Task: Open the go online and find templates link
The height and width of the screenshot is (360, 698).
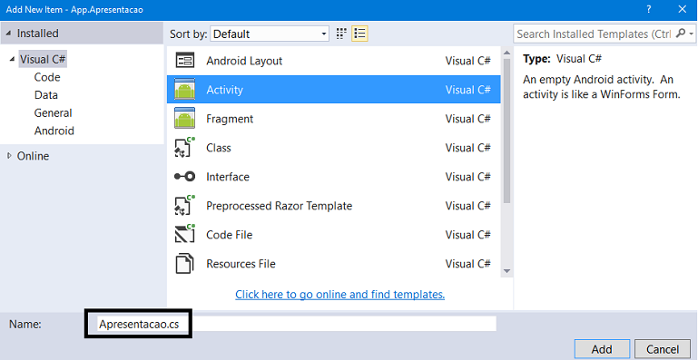Action: click(340, 294)
